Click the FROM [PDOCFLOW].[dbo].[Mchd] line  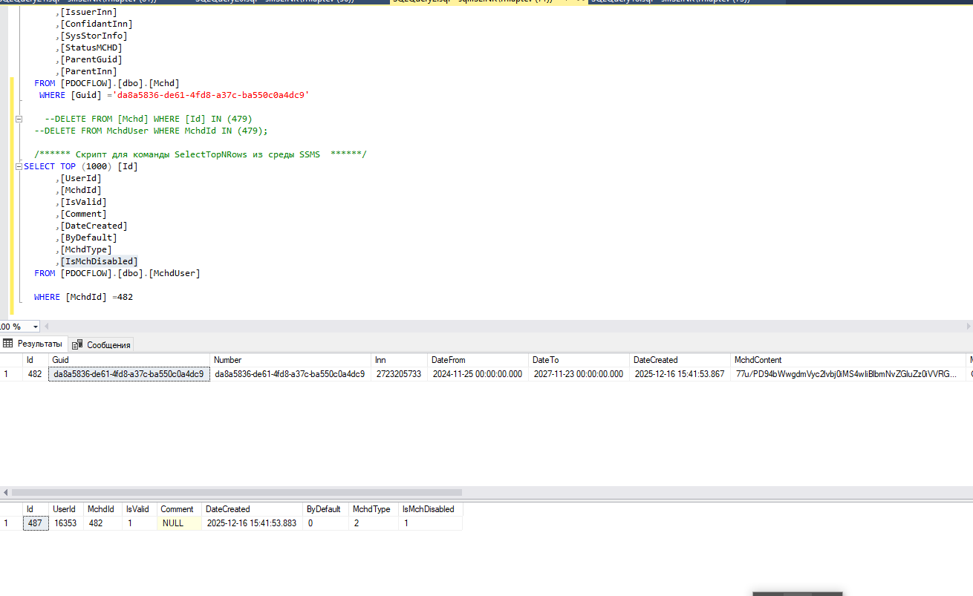107,83
